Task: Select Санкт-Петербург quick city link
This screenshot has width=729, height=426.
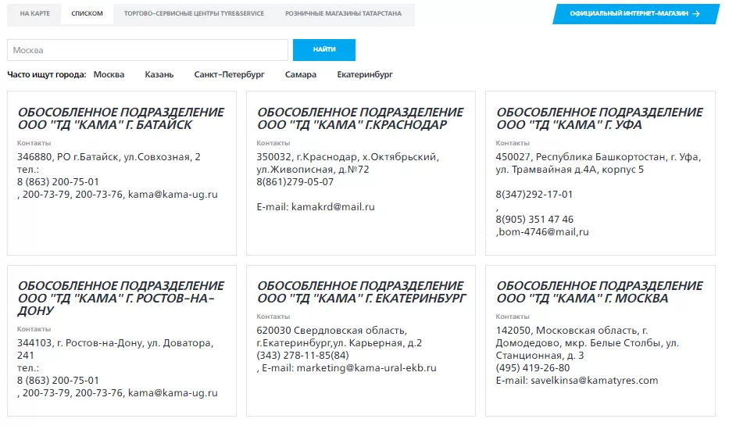Action: pos(229,75)
